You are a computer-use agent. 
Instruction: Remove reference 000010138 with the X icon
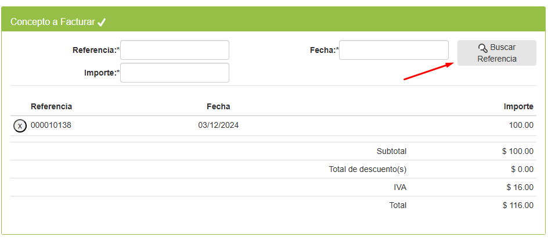[20, 126]
